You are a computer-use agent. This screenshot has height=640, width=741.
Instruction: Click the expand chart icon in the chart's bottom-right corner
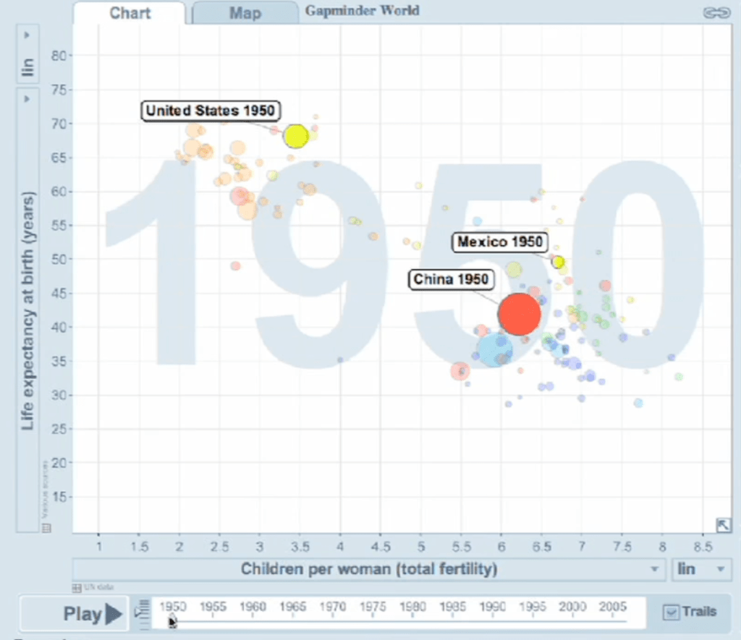(x=722, y=525)
